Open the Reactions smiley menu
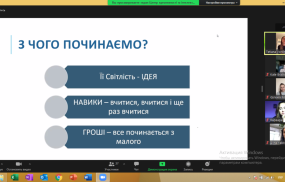 (x=207, y=164)
